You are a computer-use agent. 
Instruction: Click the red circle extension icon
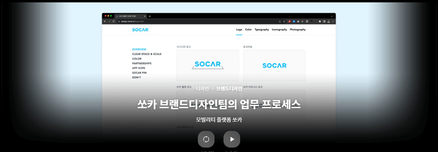(x=290, y=21)
